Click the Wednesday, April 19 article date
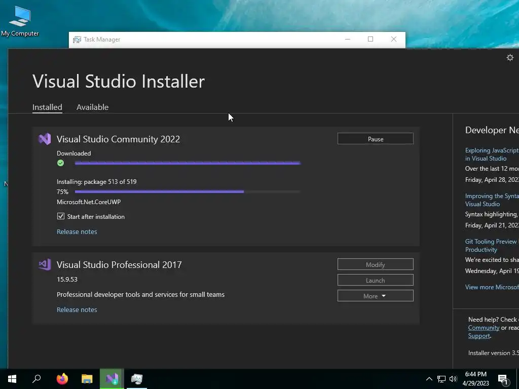 pyautogui.click(x=492, y=271)
